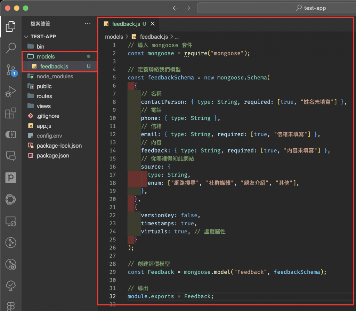Screen dimensions: 356x311
Task: Open package.json in the explorer
Action: tap(53, 156)
